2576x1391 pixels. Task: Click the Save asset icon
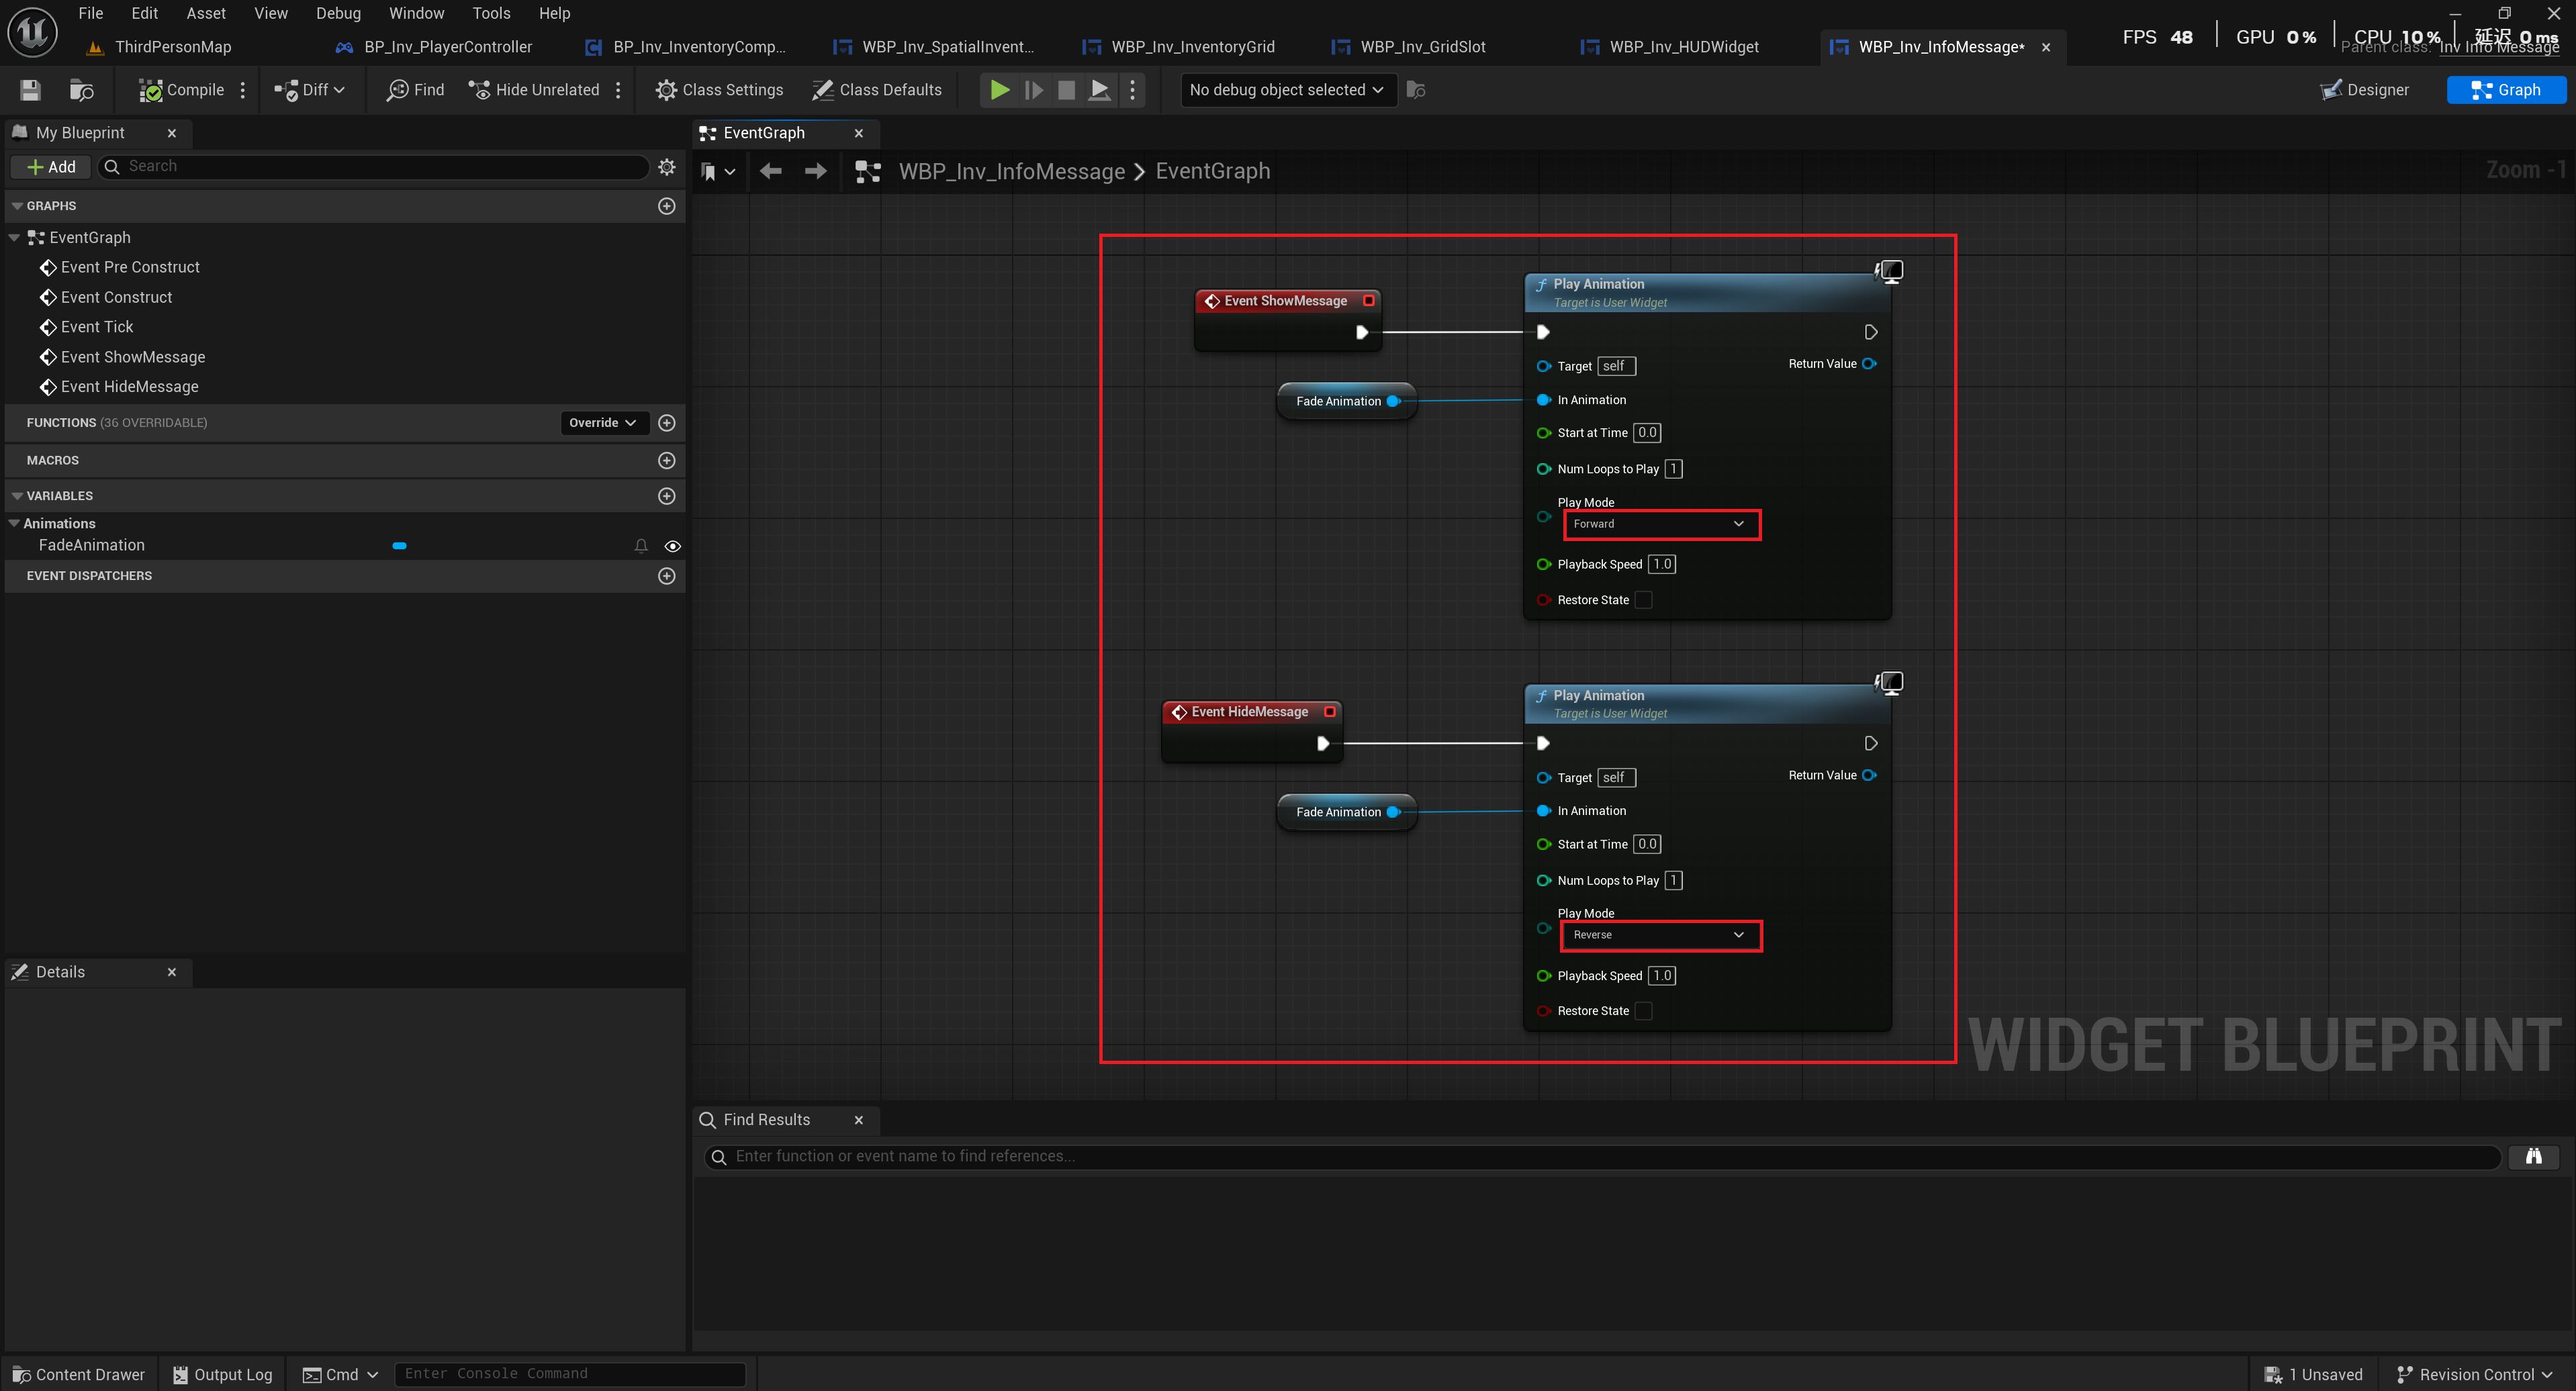coord(30,90)
